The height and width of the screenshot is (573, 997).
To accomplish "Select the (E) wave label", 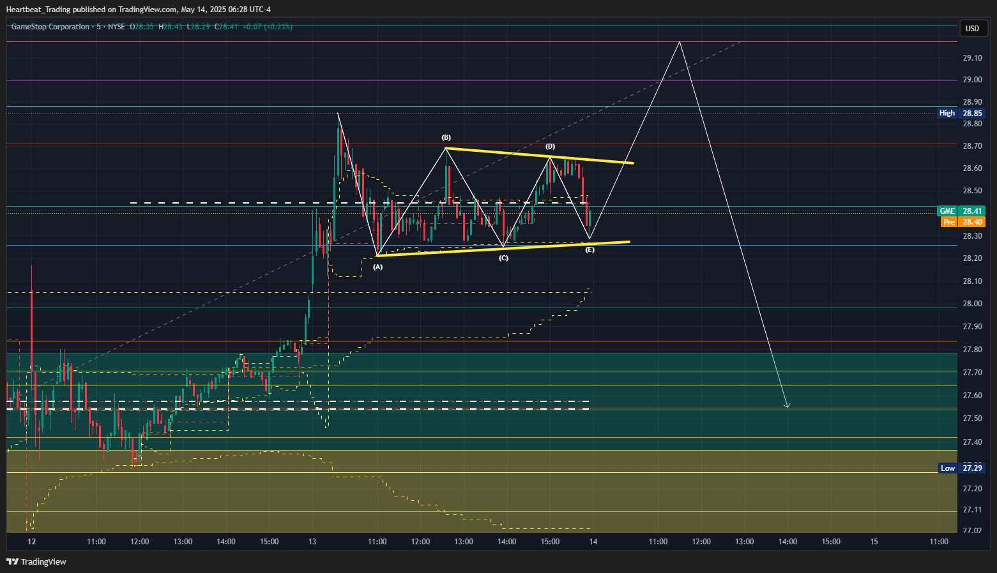I will [x=590, y=249].
